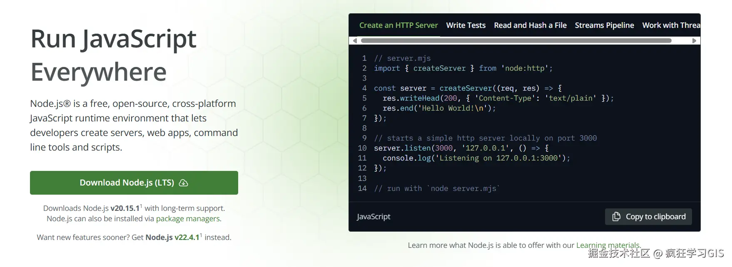Click the 'run with node server.mjs' comment

coord(437,188)
